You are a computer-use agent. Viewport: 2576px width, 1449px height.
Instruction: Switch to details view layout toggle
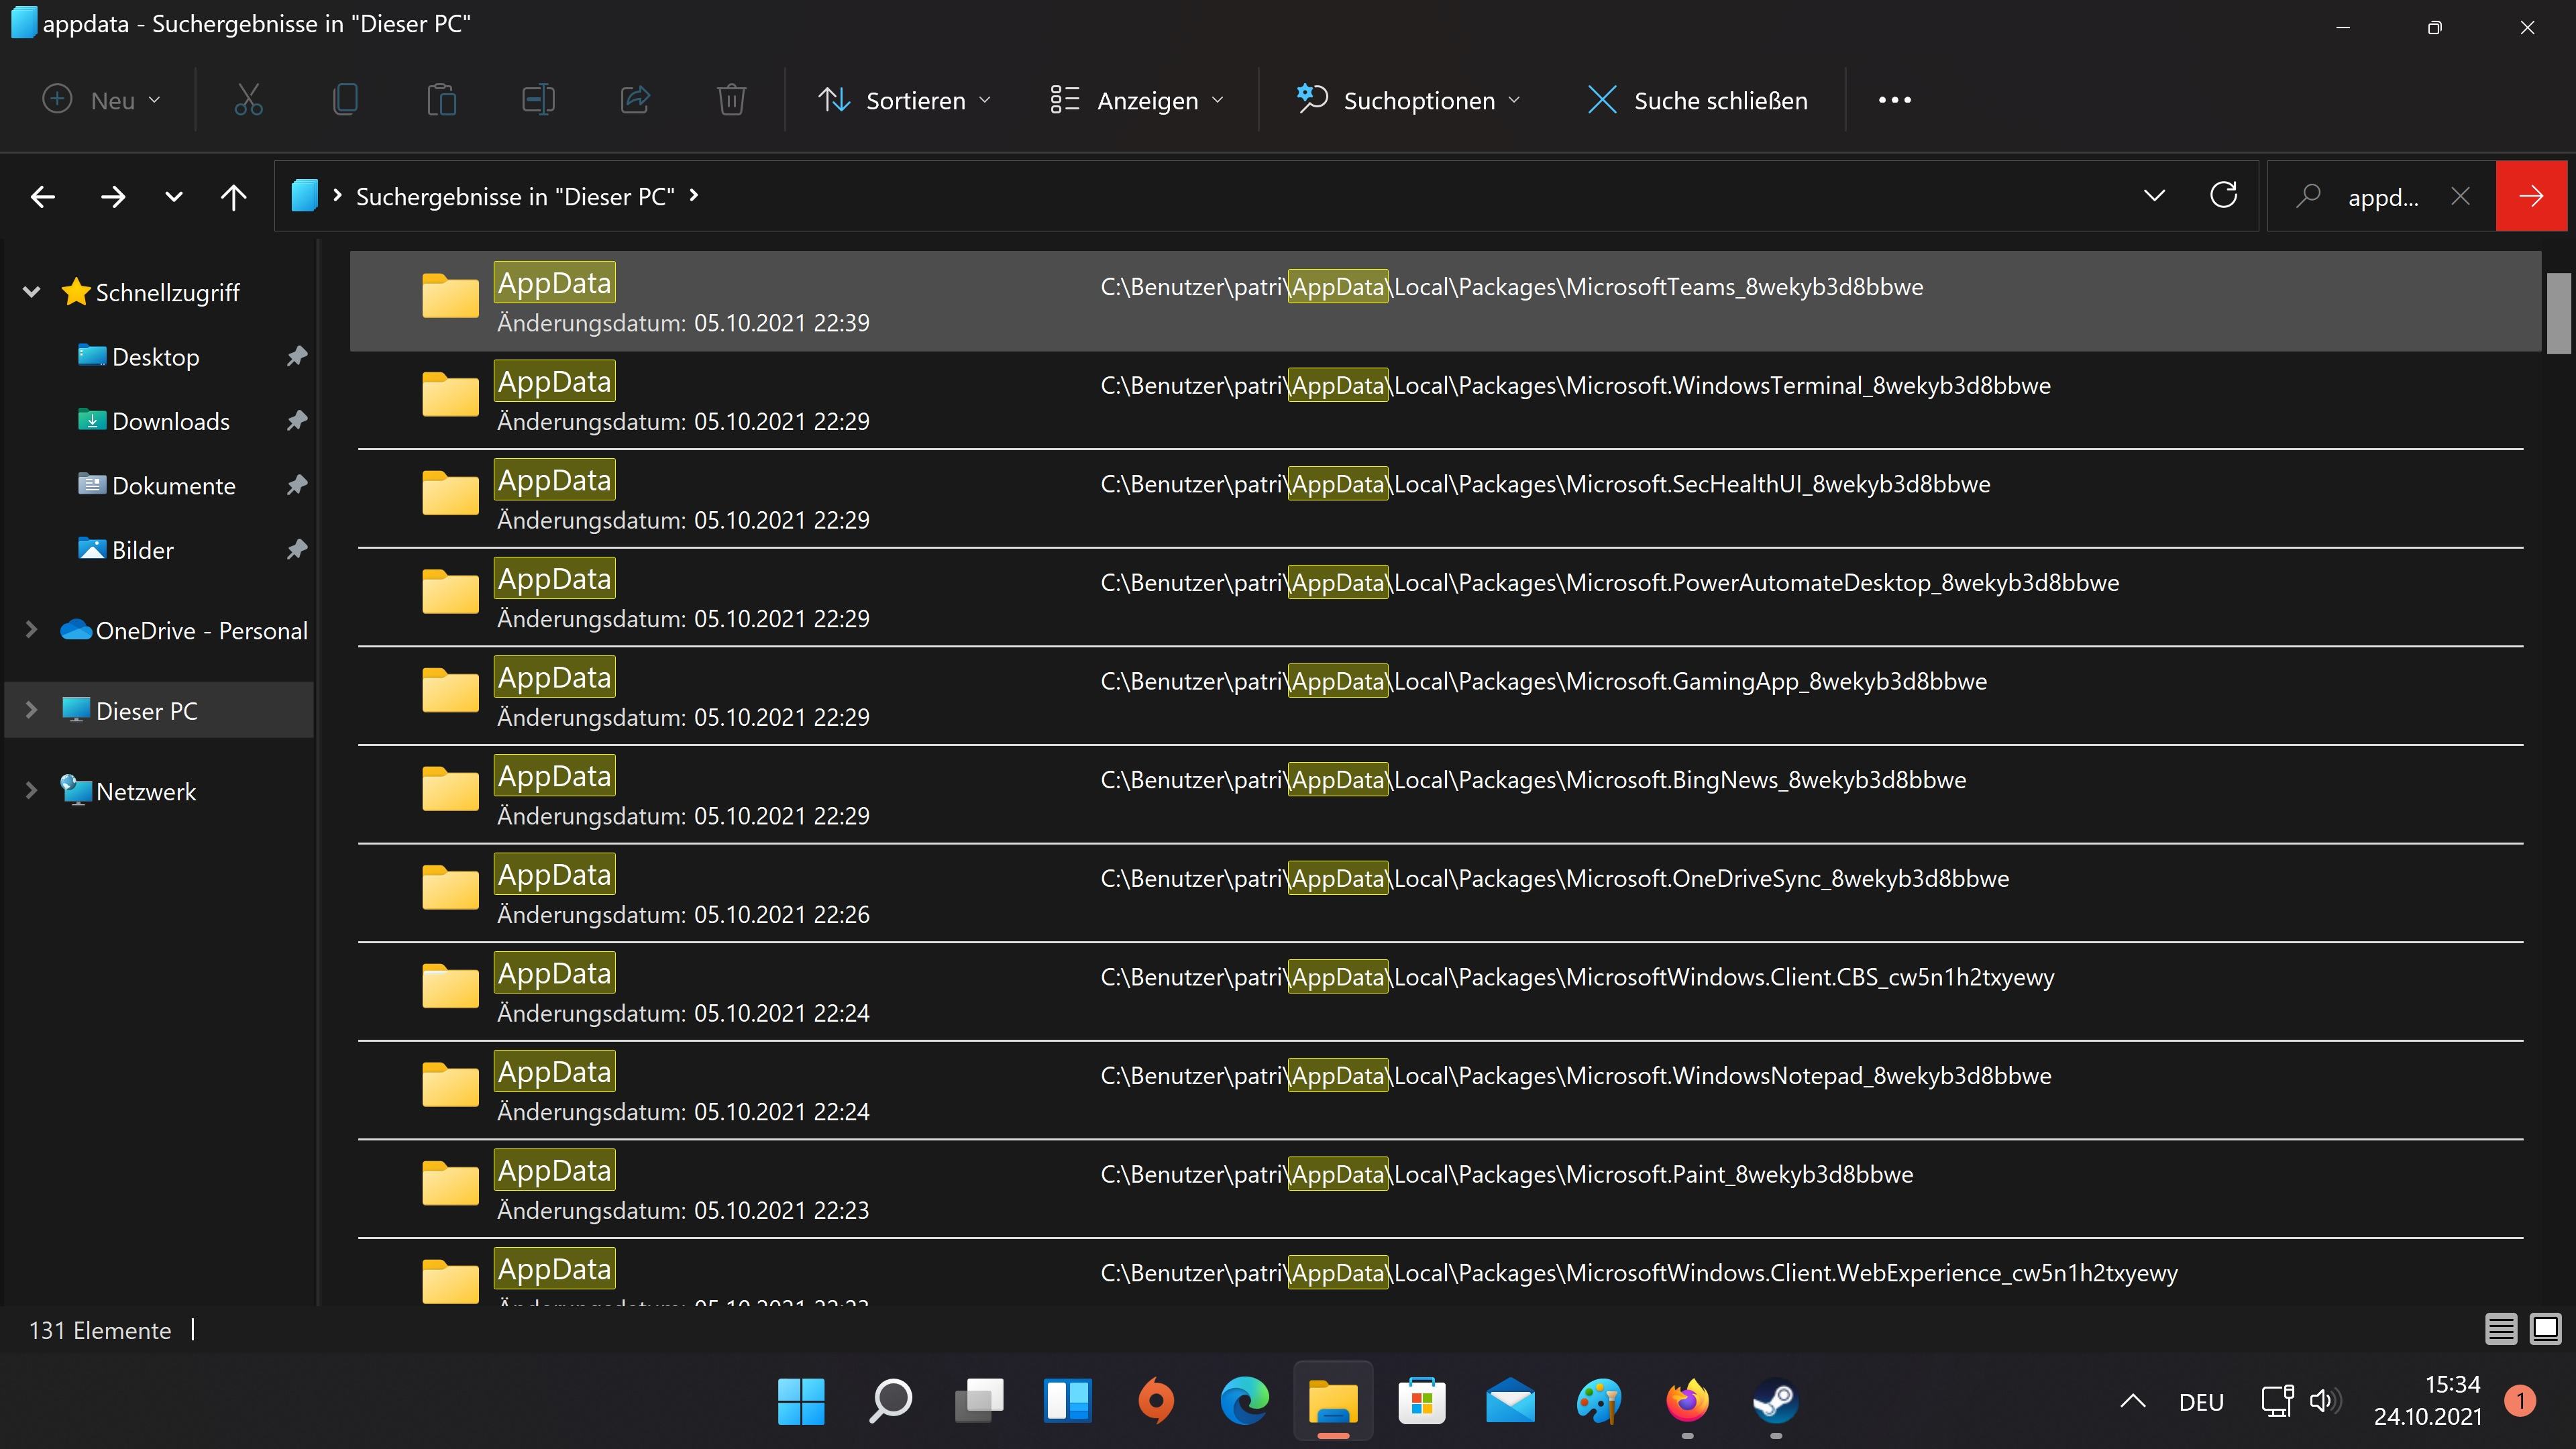tap(2501, 1329)
